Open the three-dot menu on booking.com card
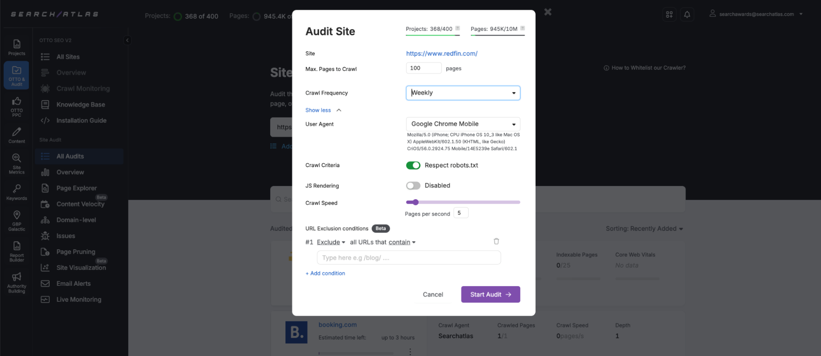This screenshot has height=356, width=821. pos(410,351)
